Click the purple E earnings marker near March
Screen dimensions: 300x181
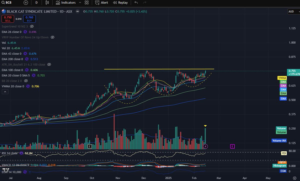coord(232,146)
